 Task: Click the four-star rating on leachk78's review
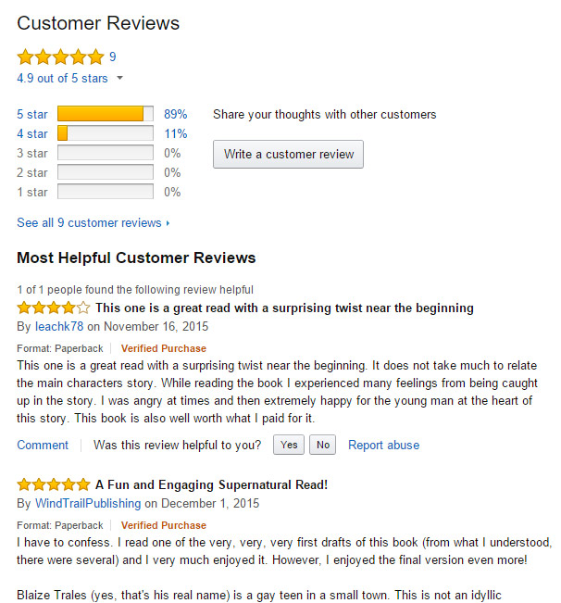point(54,308)
